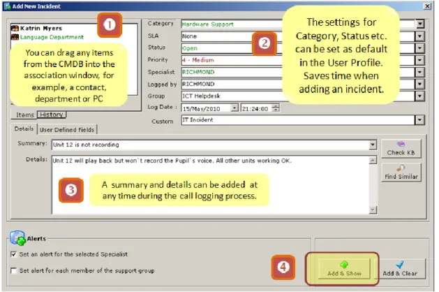439x292 pixels.
Task: Click the RICHMOND Logged by value
Action: [198, 84]
